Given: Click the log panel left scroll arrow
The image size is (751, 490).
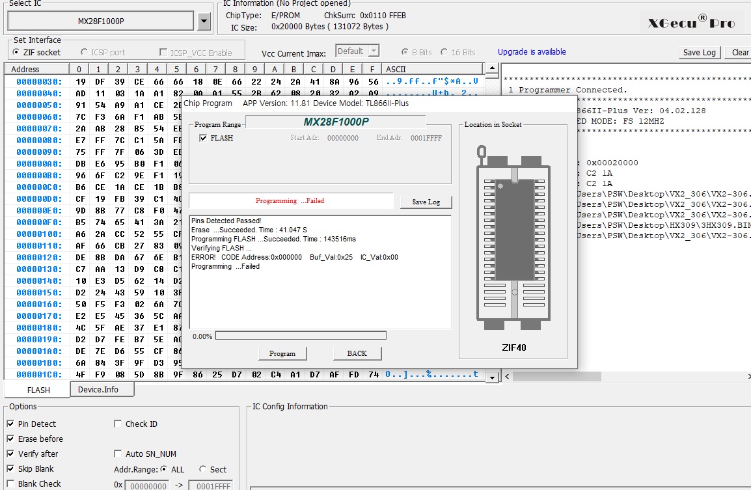Looking at the screenshot, I should click(x=506, y=376).
